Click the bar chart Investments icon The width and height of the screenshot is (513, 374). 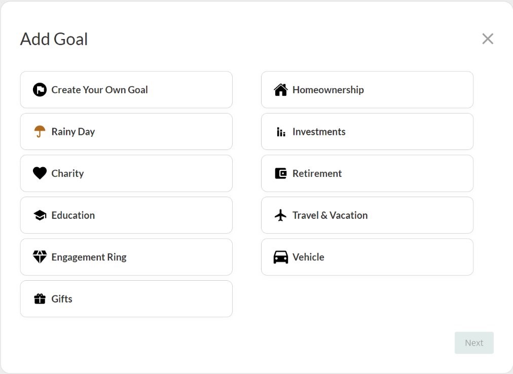point(281,132)
